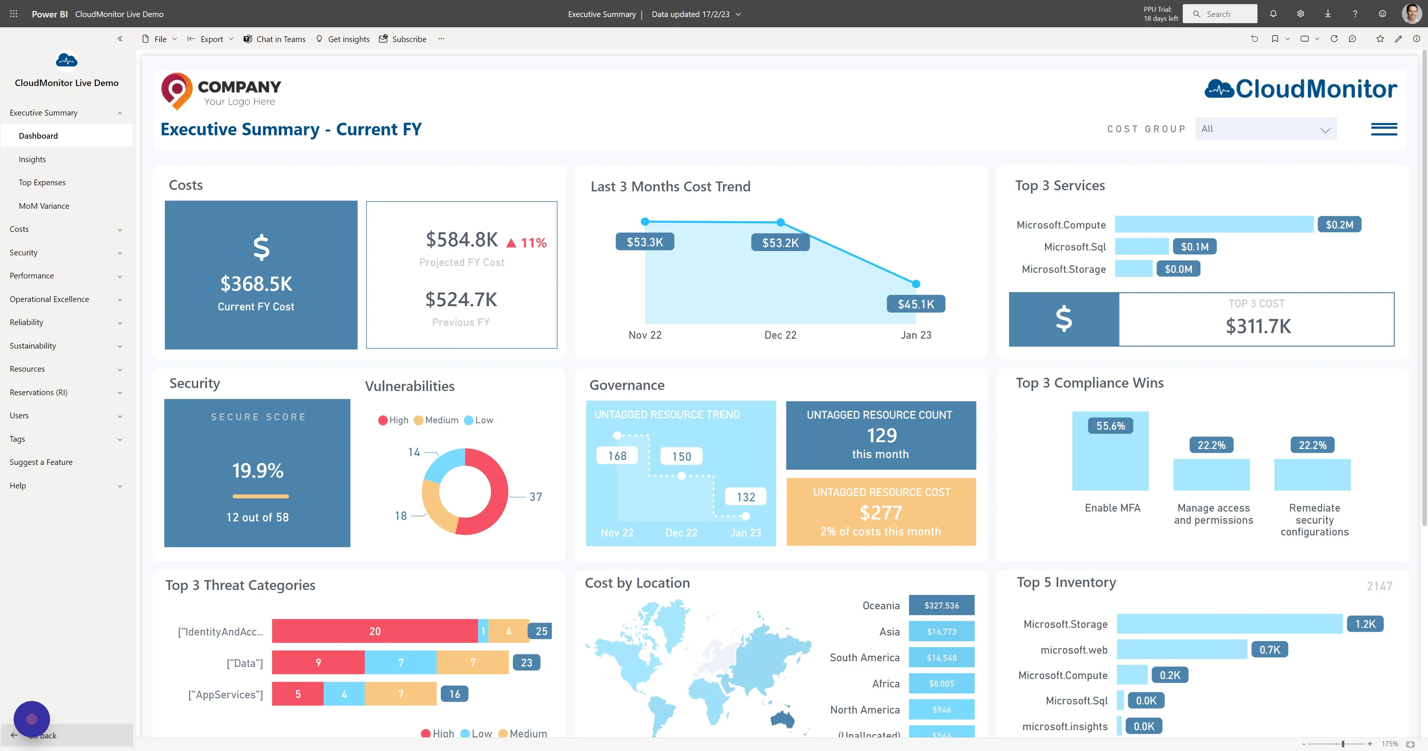Click Chat in Teams

tap(274, 39)
